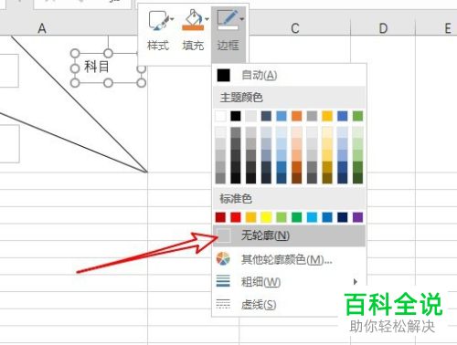The image size is (457, 345).
Task: Pick dark navy standard color
Action: (x=343, y=217)
